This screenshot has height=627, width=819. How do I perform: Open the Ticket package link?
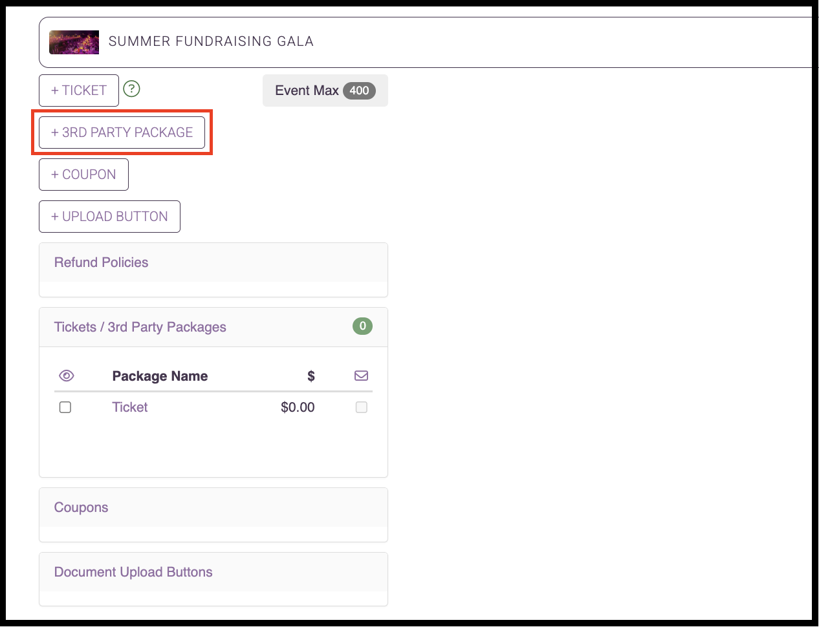(130, 407)
